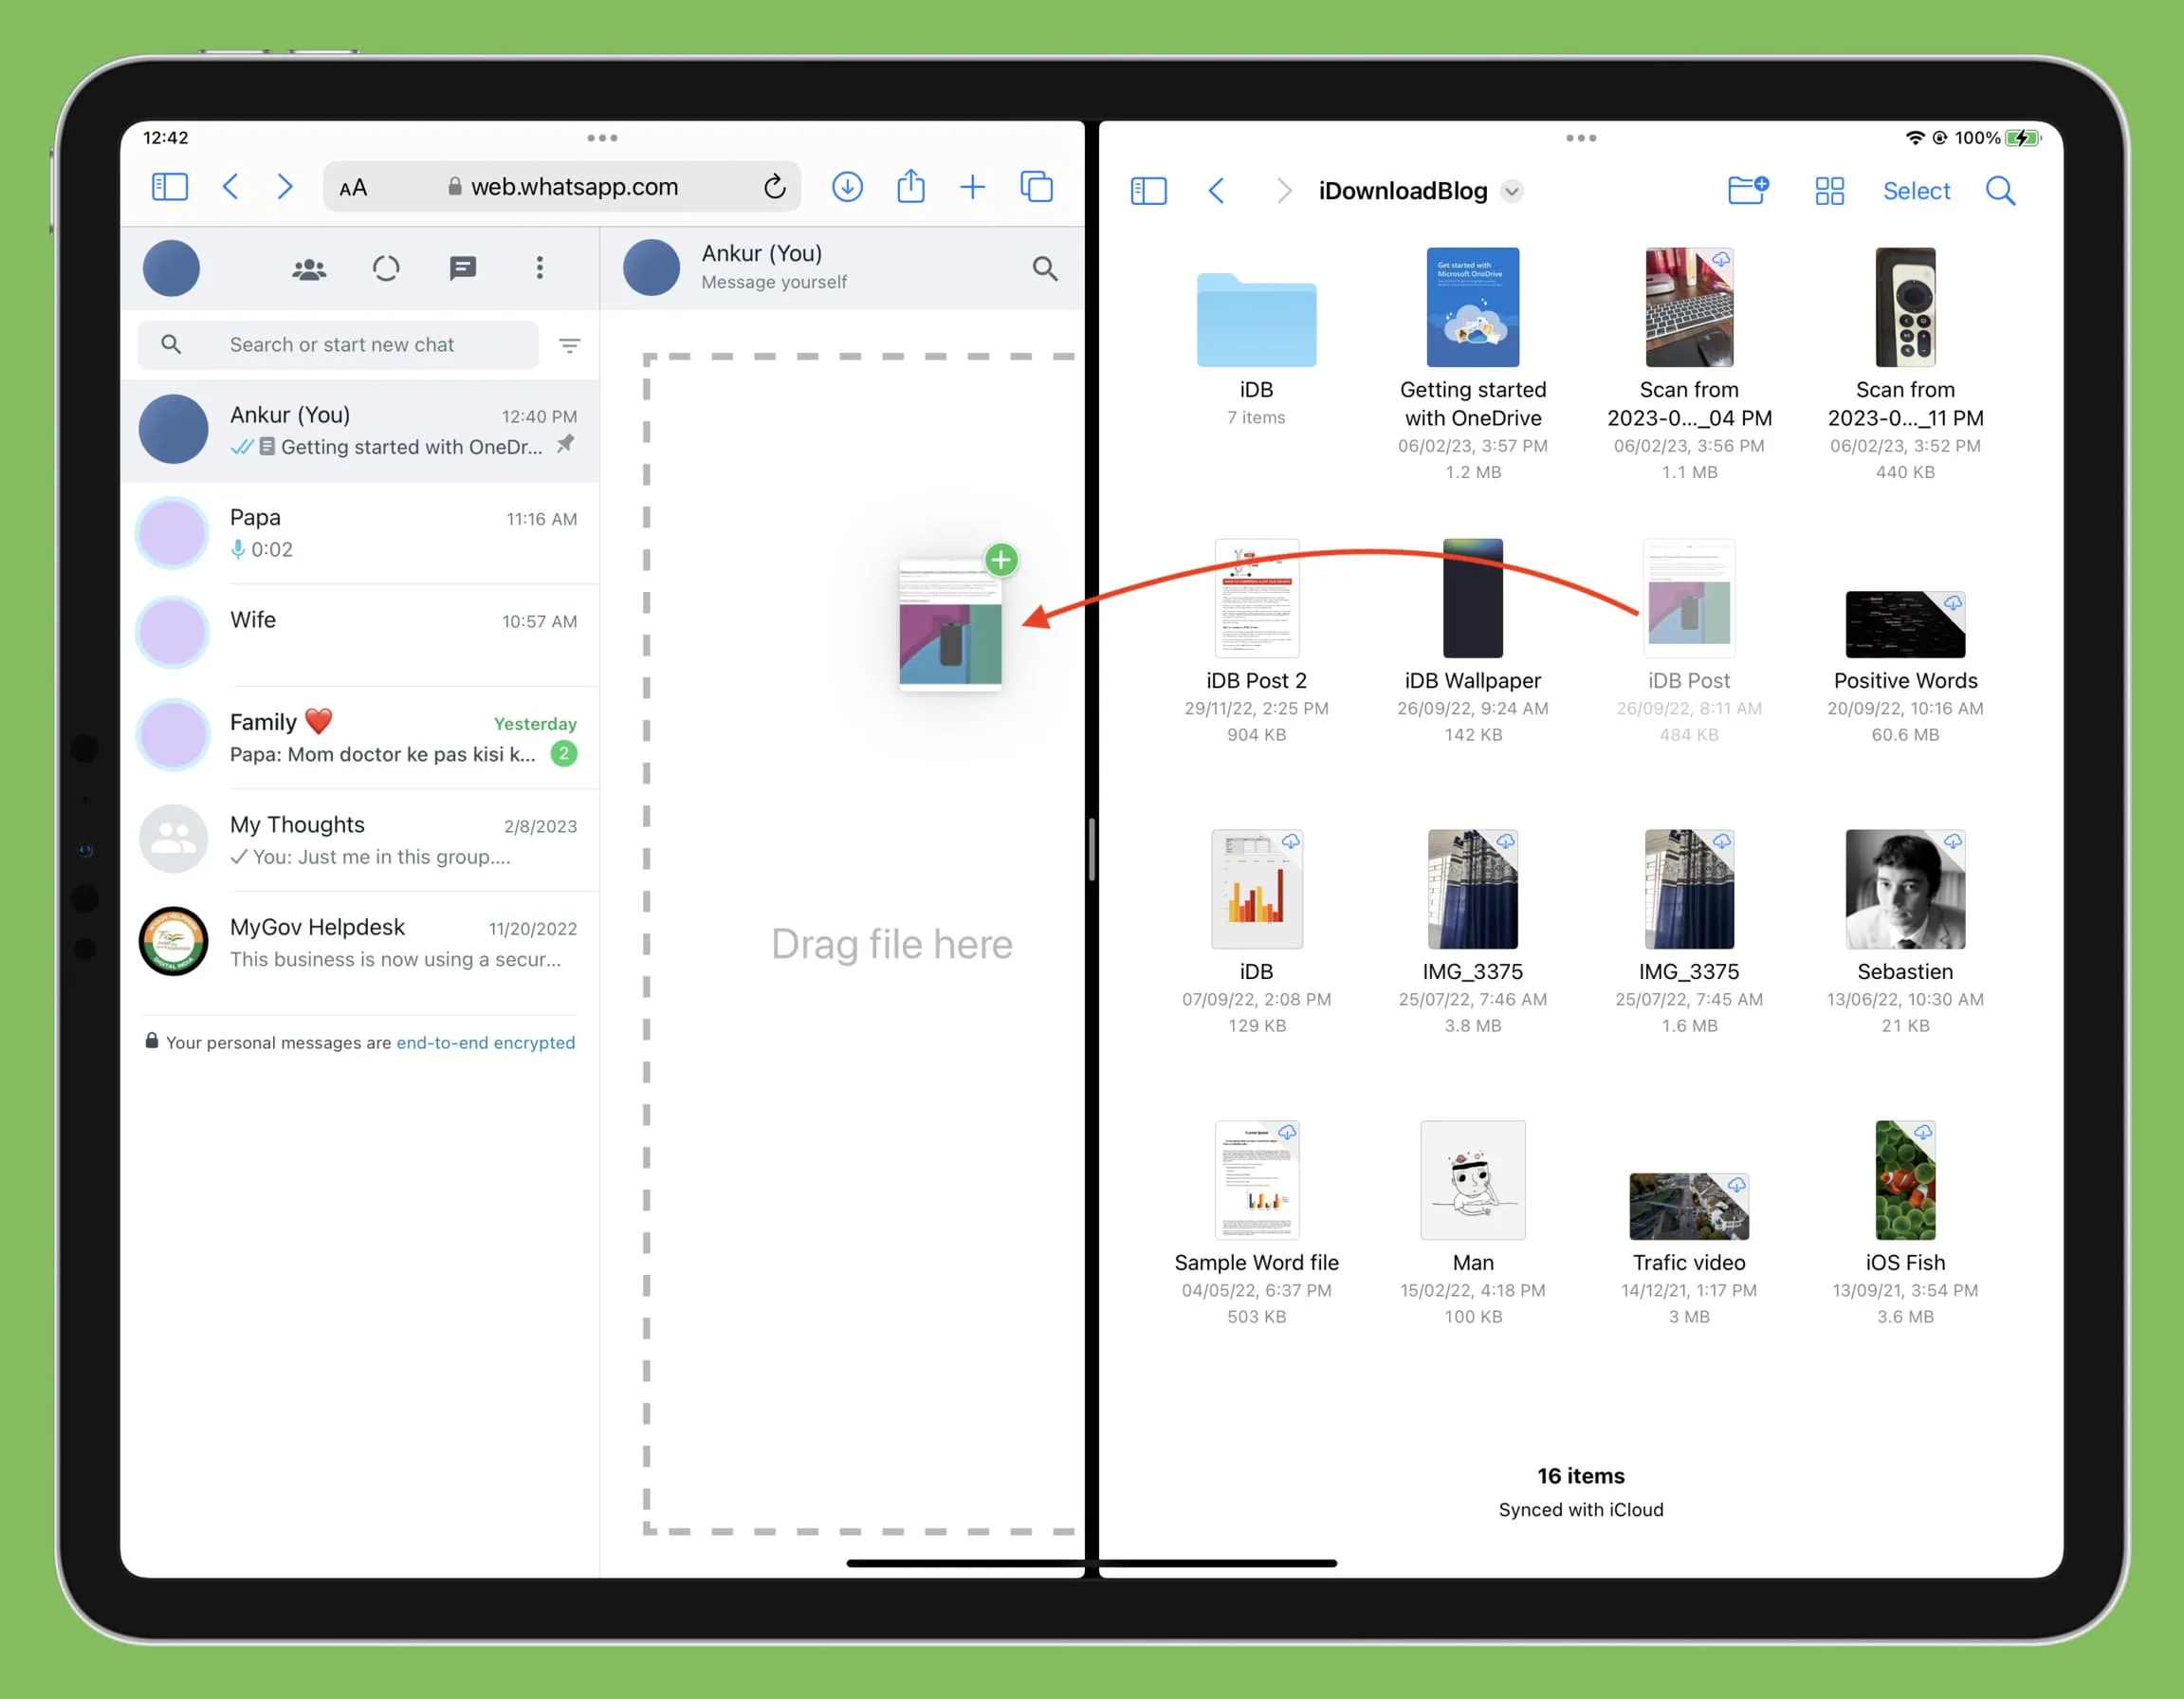Open the Ankur (You) chat
2184x1699 pixels.
coord(360,431)
